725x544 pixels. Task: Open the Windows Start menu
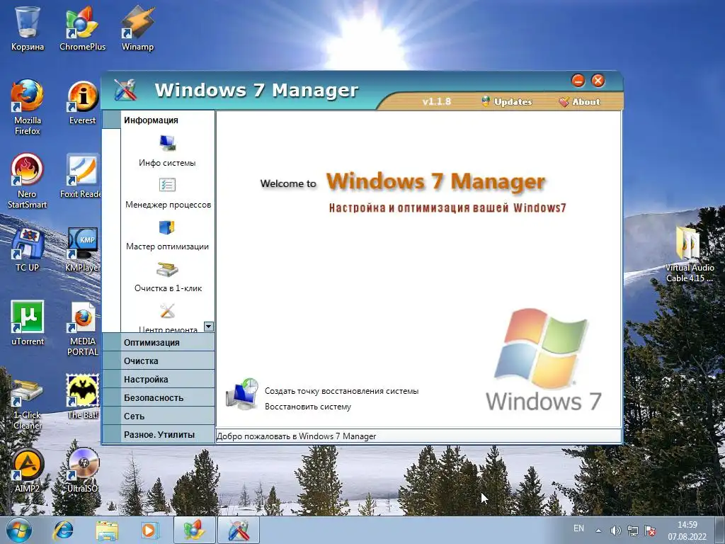pos(19,530)
